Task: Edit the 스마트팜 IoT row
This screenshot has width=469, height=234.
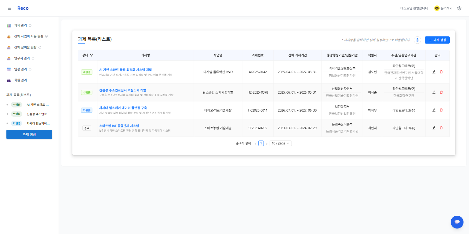Action: (434, 128)
